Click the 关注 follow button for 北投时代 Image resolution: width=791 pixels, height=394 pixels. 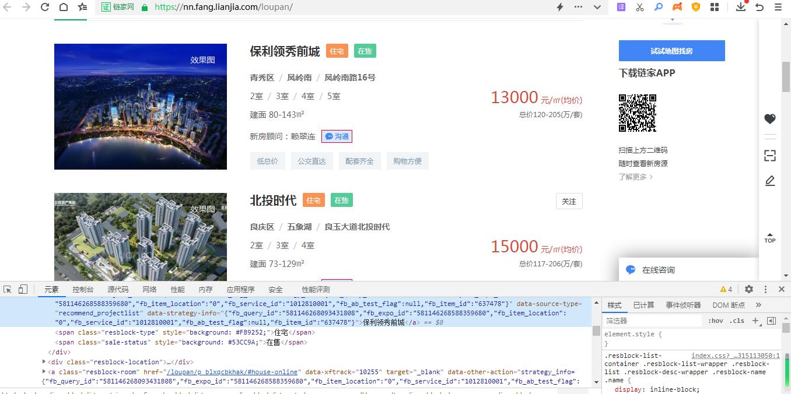coord(569,201)
